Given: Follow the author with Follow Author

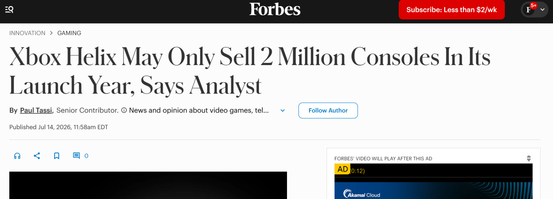Looking at the screenshot, I should tap(328, 111).
